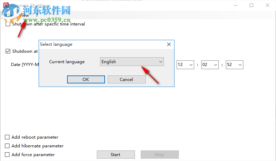Open the ? help menu
276x161 pixels.
point(37,15)
